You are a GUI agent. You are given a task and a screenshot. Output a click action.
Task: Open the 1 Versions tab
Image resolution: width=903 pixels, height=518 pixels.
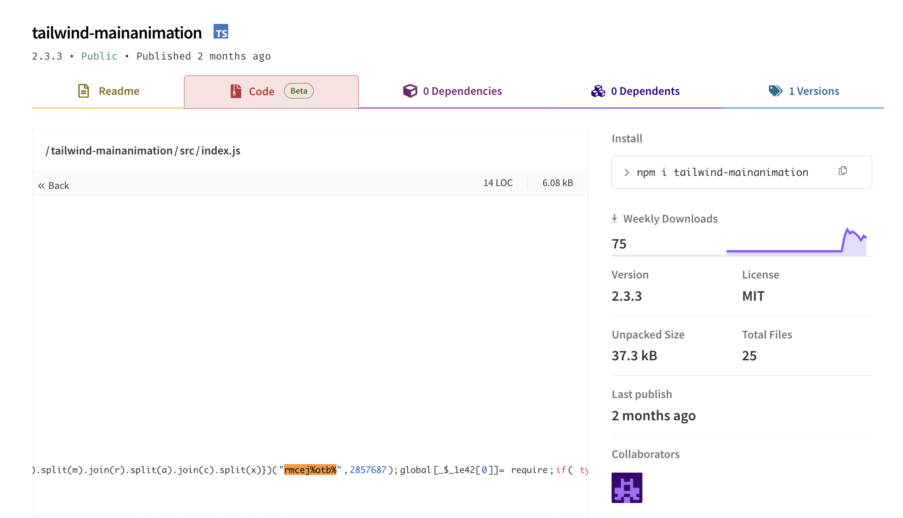(814, 91)
